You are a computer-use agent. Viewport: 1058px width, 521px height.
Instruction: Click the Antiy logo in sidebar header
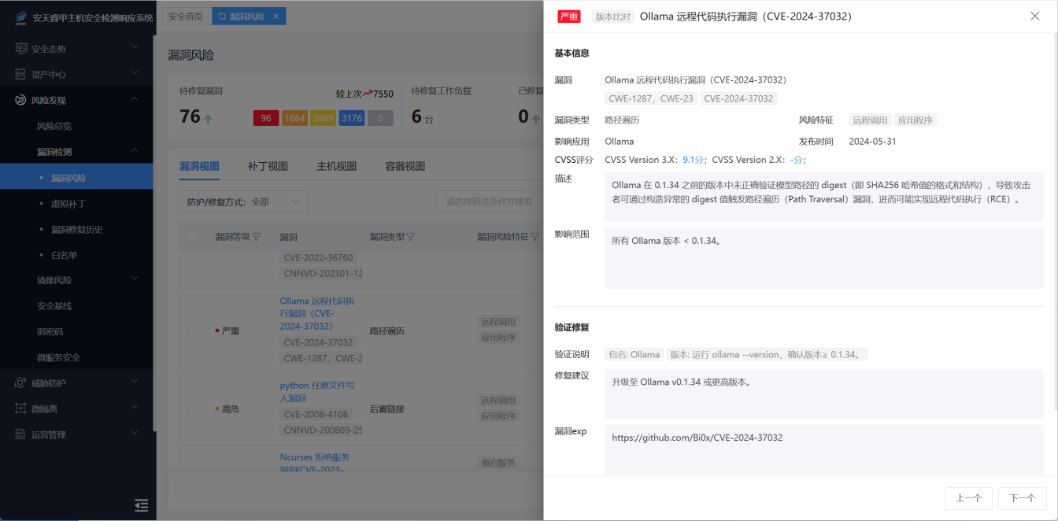[20, 17]
